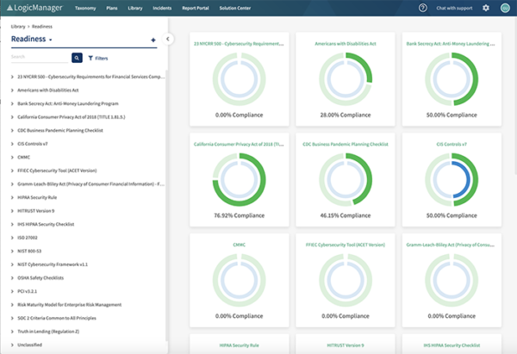The width and height of the screenshot is (517, 354).
Task: Select Unclassified in the tree
Action: (x=29, y=345)
